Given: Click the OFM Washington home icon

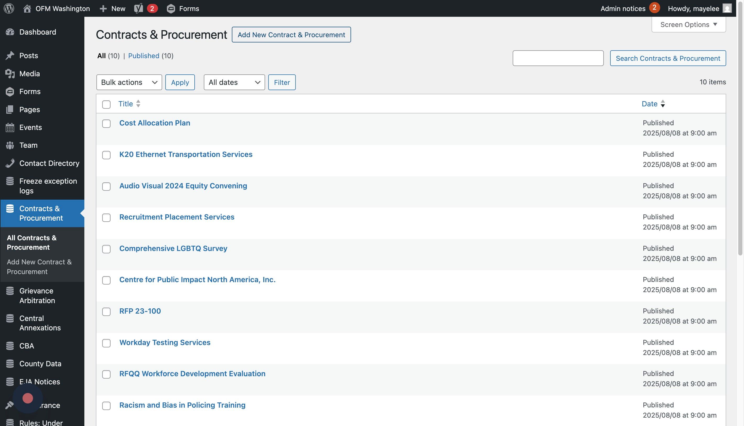Looking at the screenshot, I should [x=27, y=8].
